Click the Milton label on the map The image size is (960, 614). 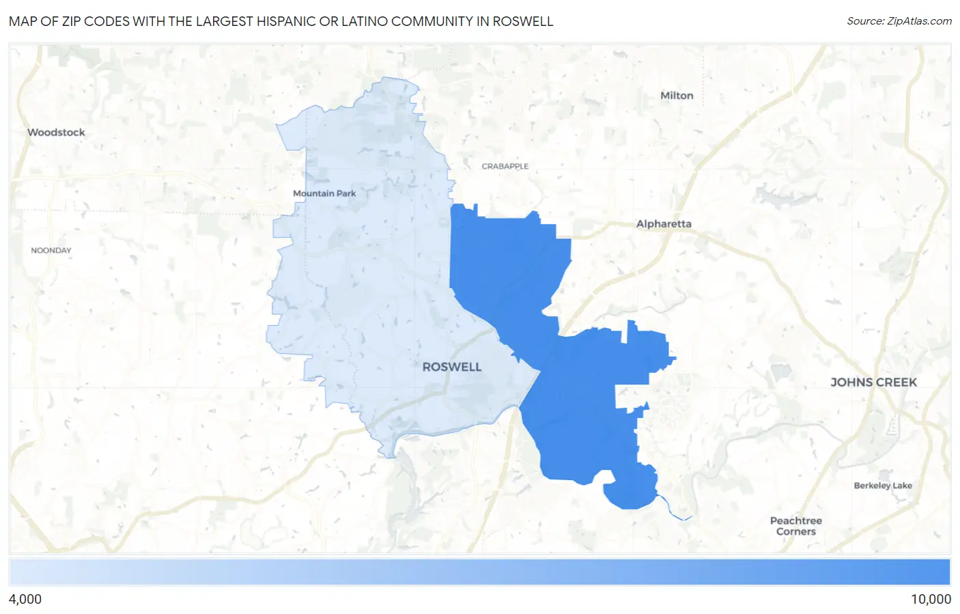pyautogui.click(x=677, y=96)
